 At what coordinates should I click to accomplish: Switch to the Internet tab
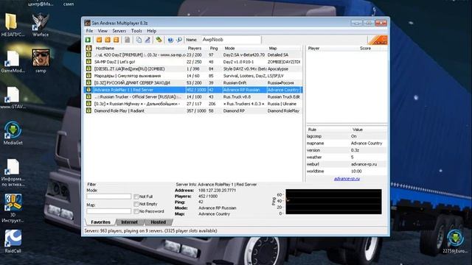(x=130, y=222)
